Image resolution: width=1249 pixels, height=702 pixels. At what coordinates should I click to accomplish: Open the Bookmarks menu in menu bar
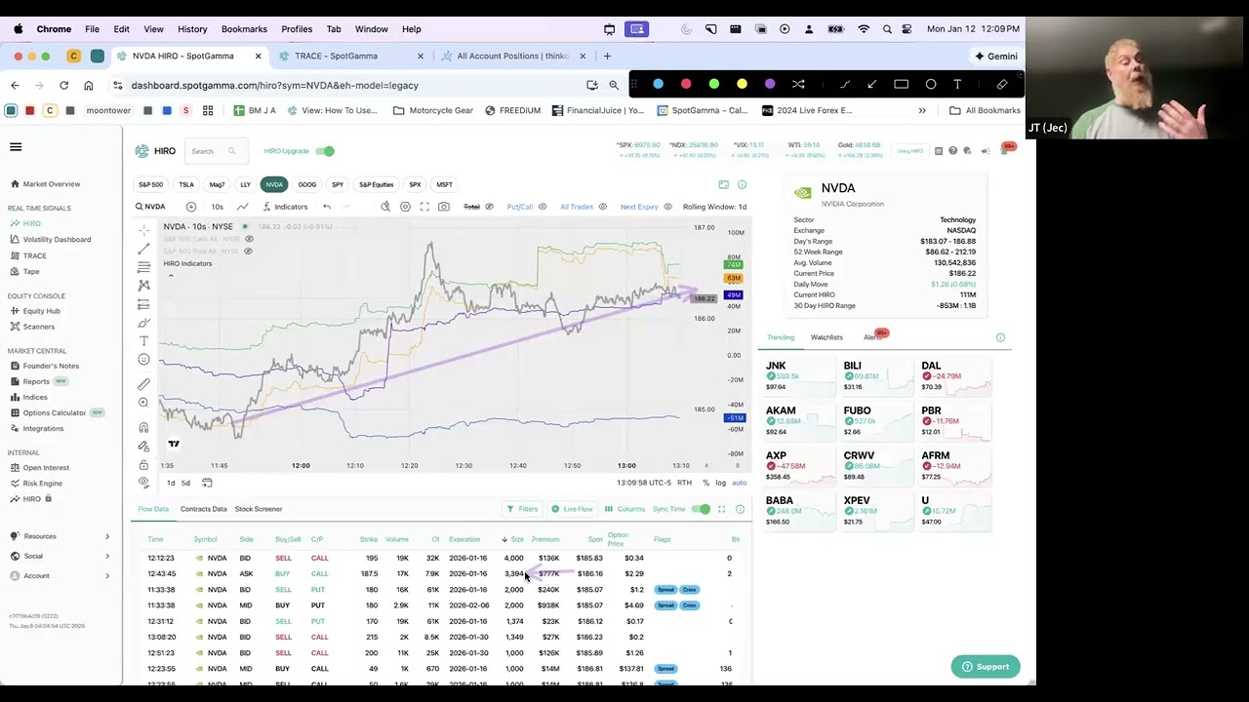click(244, 29)
